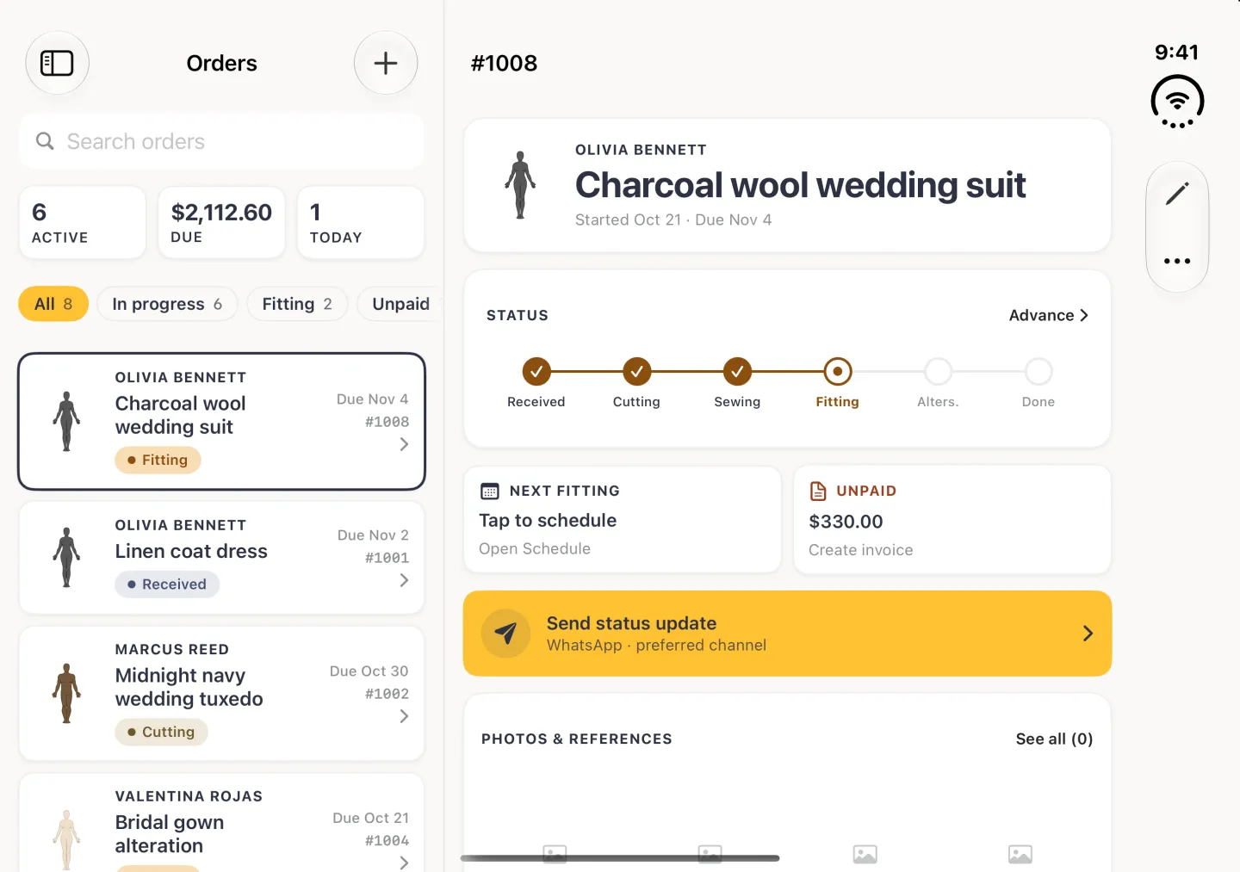Switch to the In progress filter tab
This screenshot has width=1240, height=872.
click(167, 304)
